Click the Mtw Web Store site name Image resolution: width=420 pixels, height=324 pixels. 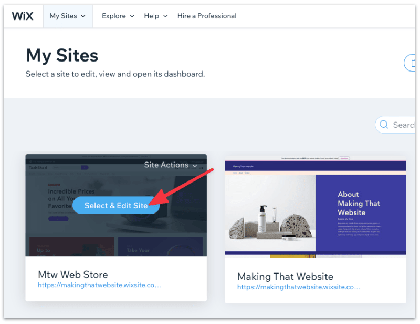[x=72, y=275]
